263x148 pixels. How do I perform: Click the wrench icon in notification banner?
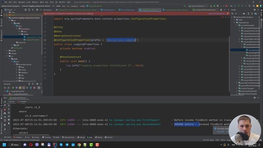tap(228, 14)
